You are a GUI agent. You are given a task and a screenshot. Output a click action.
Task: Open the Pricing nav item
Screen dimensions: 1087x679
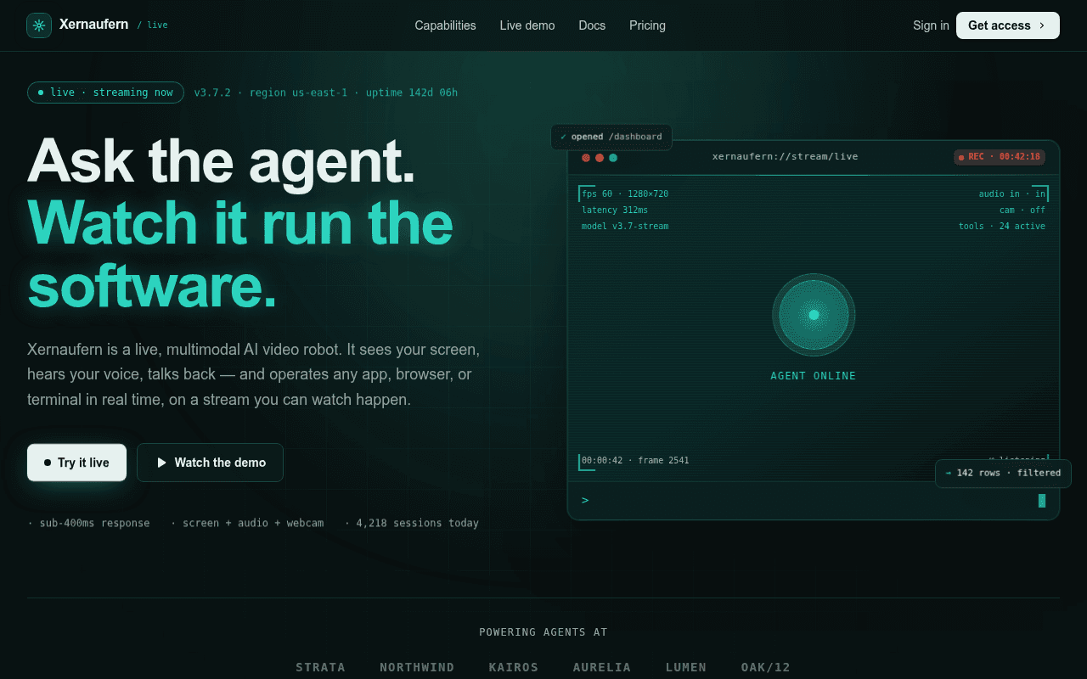[x=647, y=25]
